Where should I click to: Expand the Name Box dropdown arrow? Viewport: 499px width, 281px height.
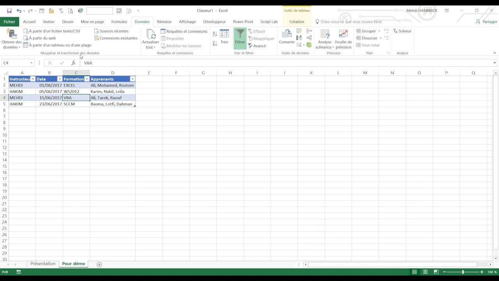coord(31,63)
